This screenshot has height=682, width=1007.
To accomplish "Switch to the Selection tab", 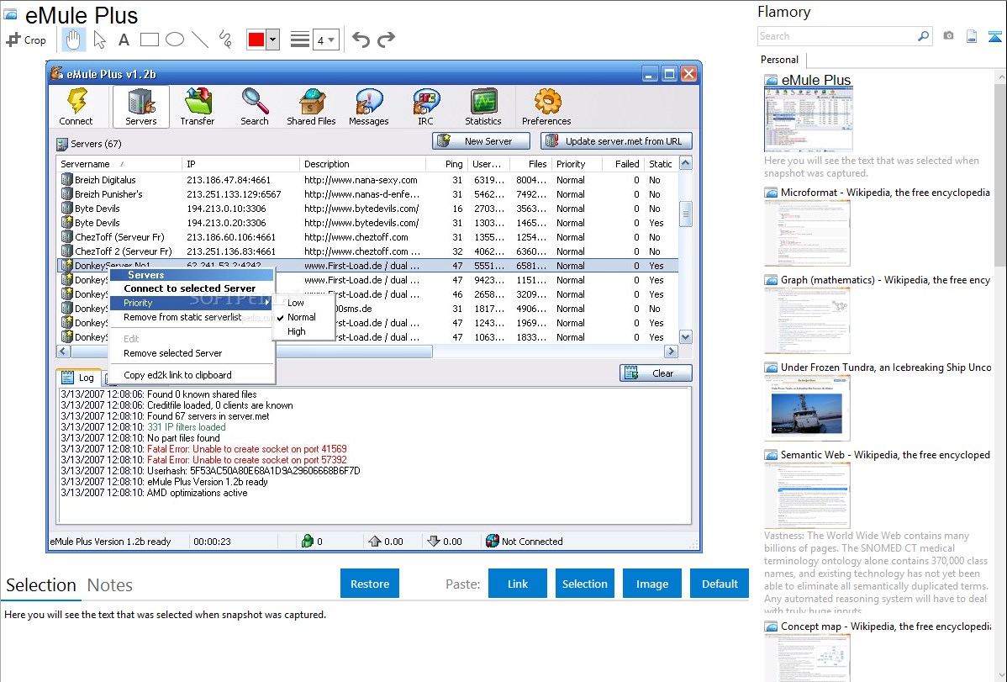I will click(x=41, y=585).
